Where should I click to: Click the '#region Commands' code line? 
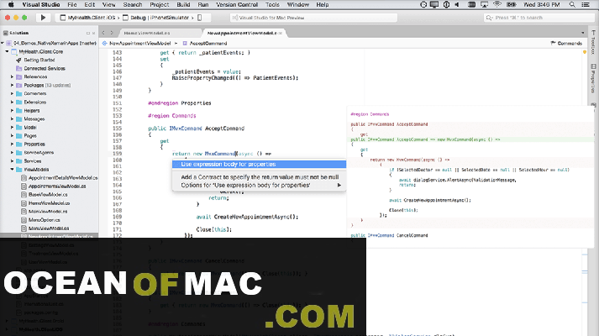172,116
